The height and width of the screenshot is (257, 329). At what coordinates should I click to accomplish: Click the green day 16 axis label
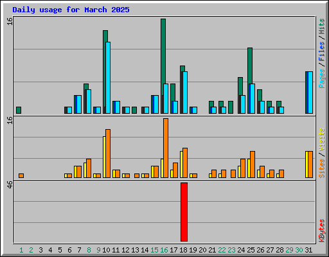coord(164,250)
